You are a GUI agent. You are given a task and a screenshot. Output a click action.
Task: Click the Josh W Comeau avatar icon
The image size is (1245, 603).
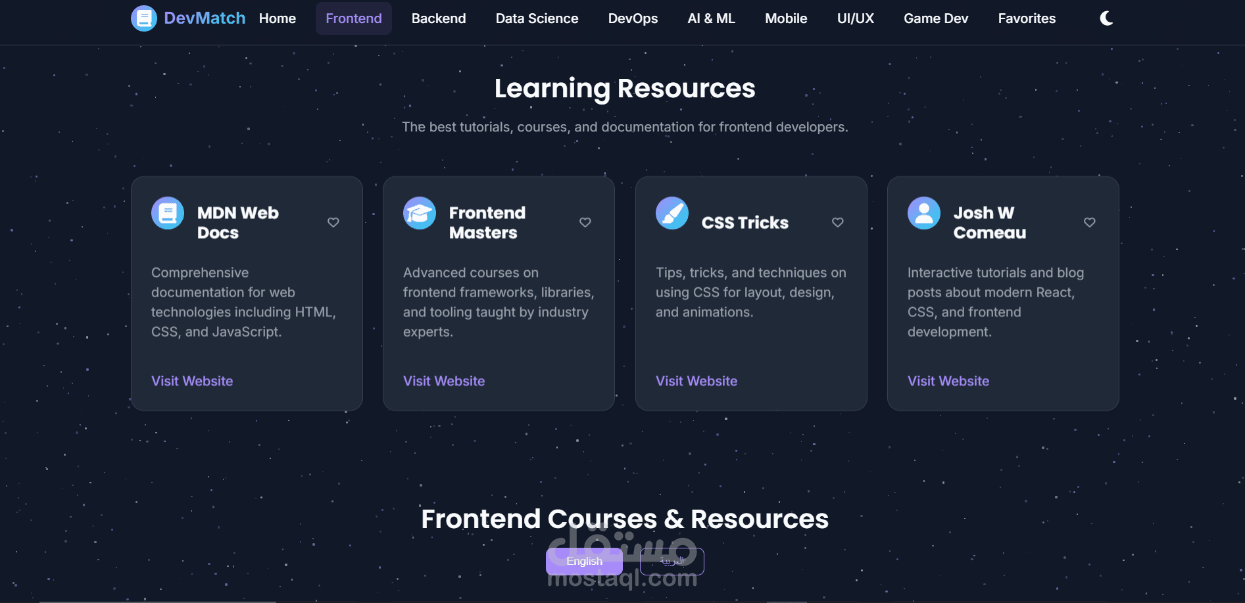pos(923,213)
